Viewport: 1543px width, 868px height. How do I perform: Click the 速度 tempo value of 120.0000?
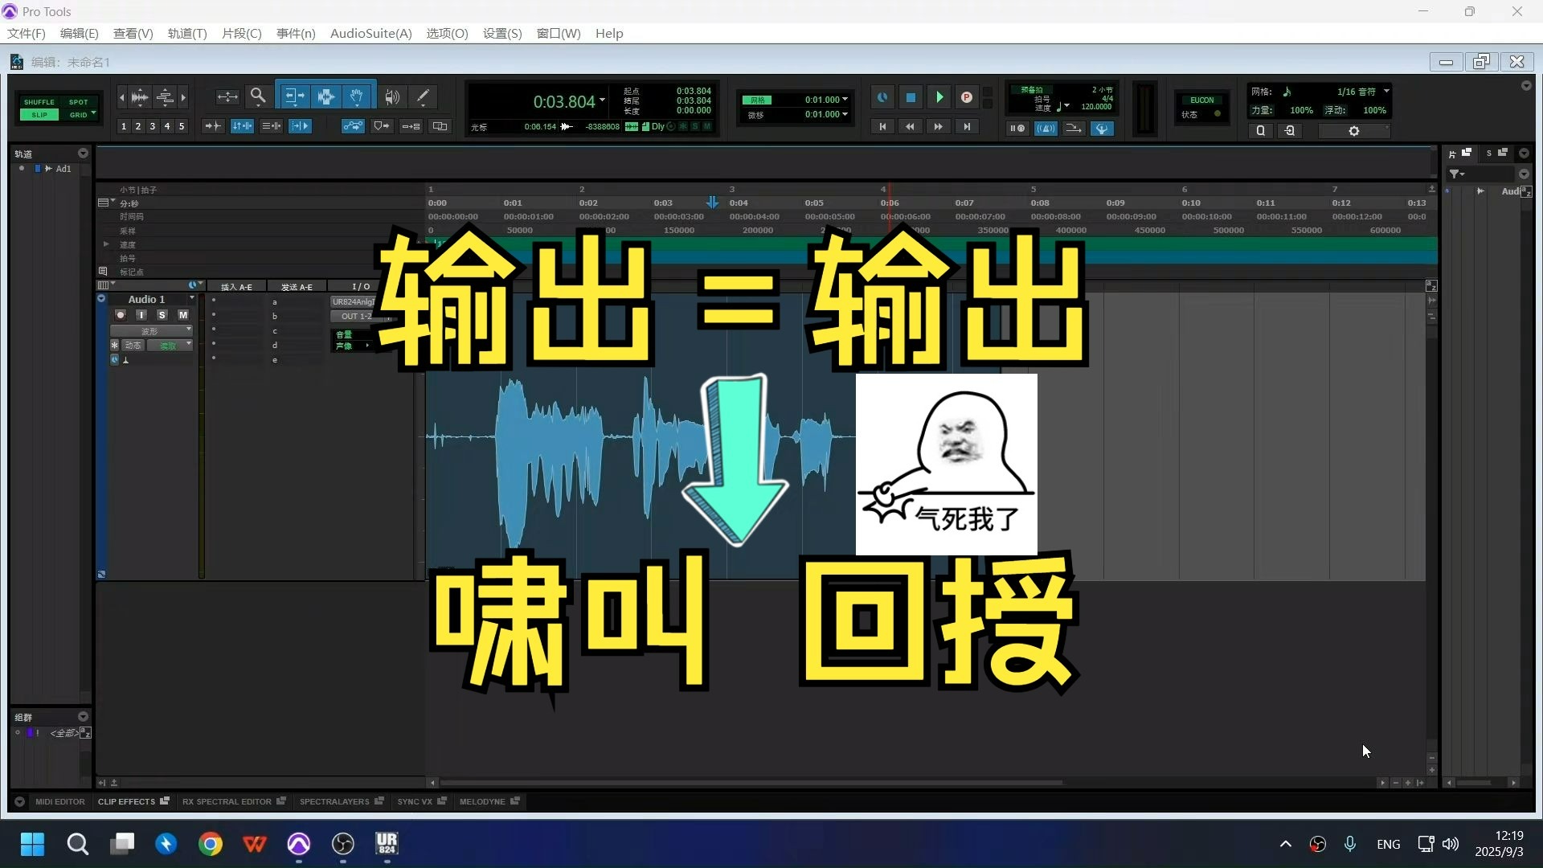click(1095, 106)
